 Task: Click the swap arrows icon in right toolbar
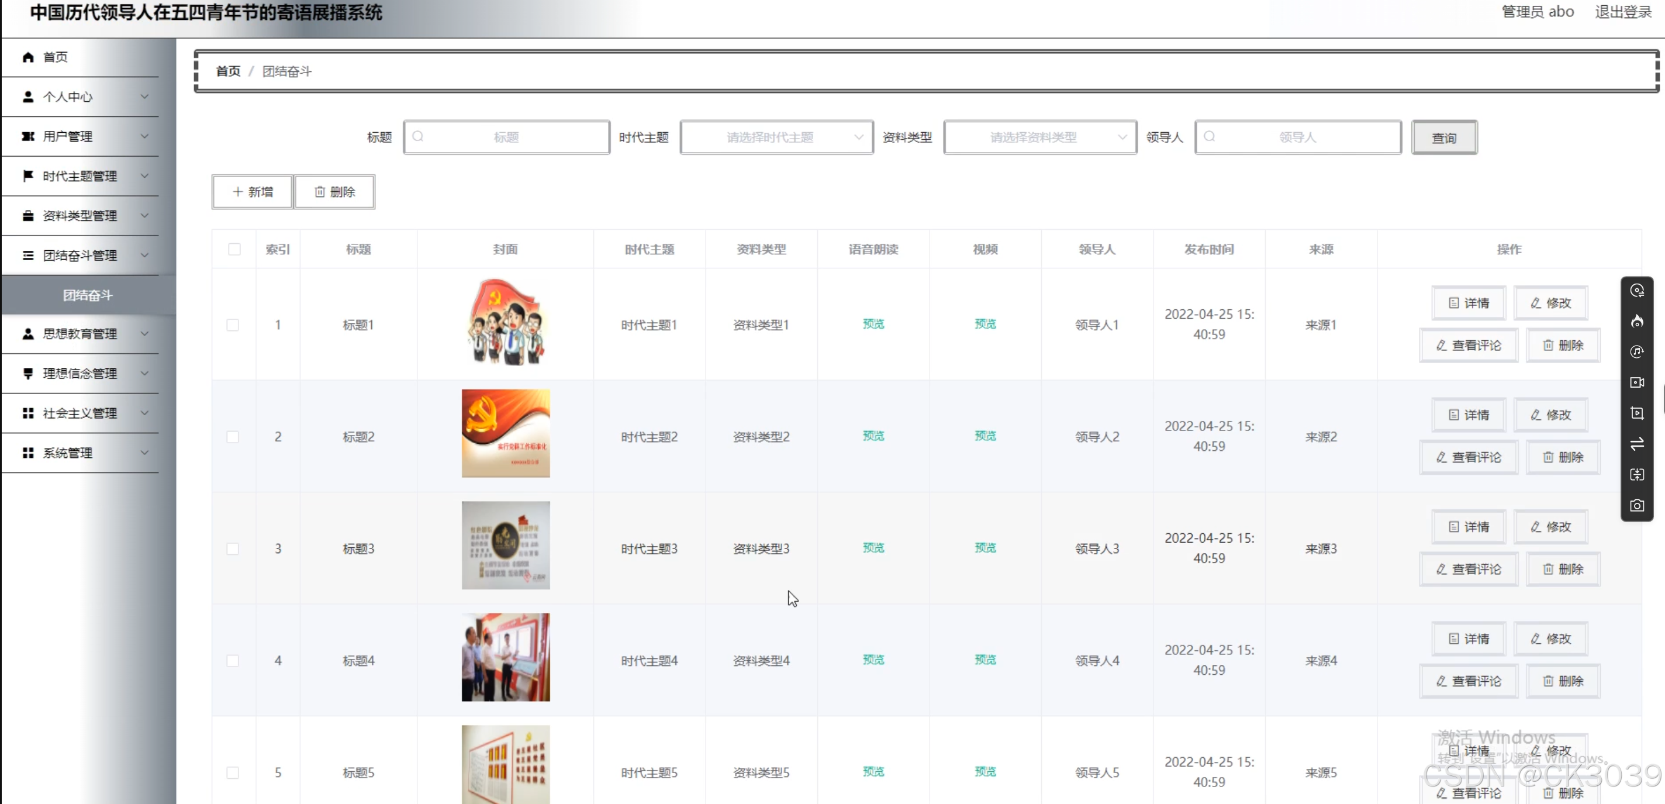tap(1636, 444)
